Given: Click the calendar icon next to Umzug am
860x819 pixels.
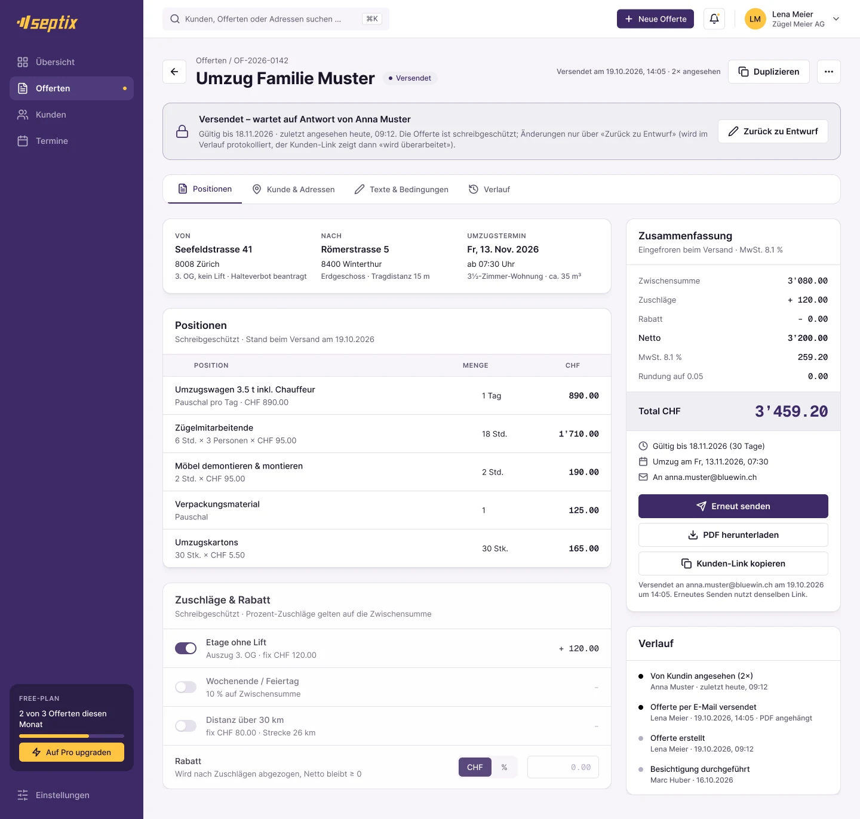Looking at the screenshot, I should click(x=643, y=461).
